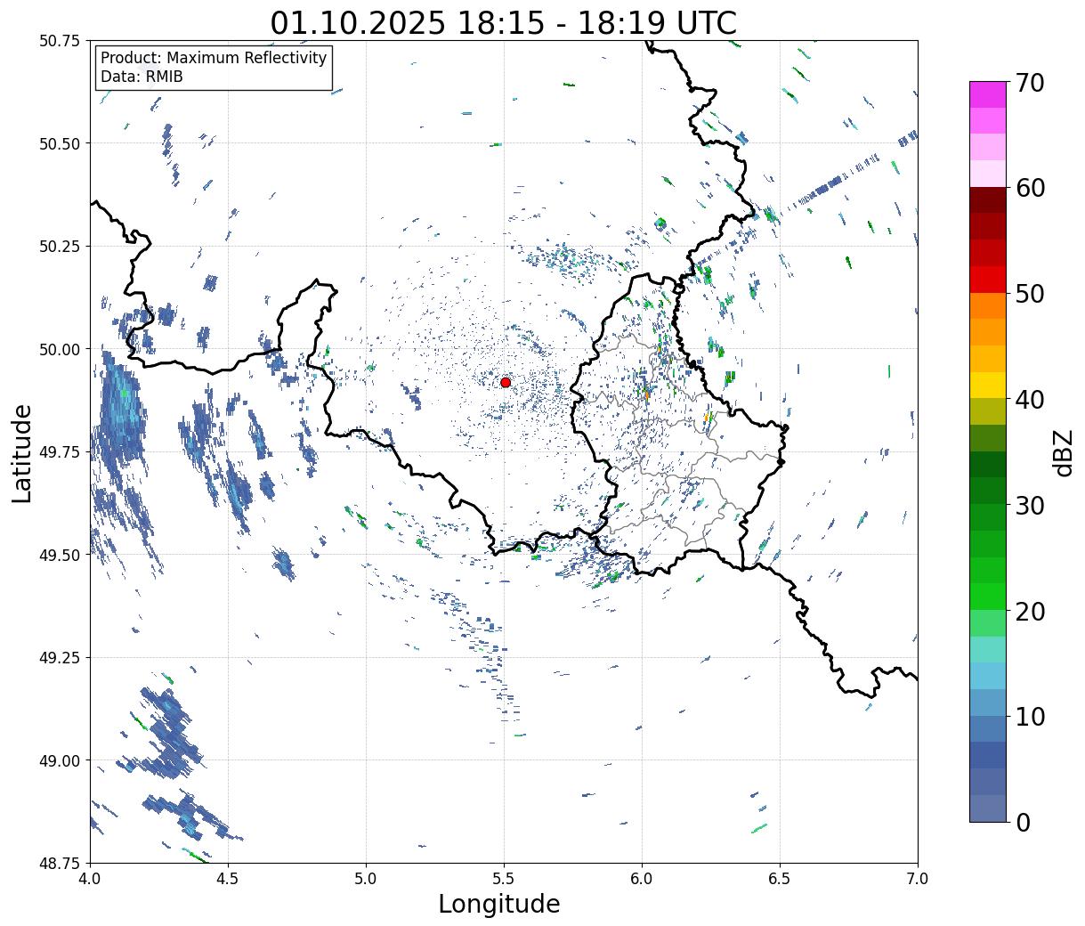The height and width of the screenshot is (926, 1085).
Task: Click the 30 tick on the colorbar
Action: (1030, 506)
